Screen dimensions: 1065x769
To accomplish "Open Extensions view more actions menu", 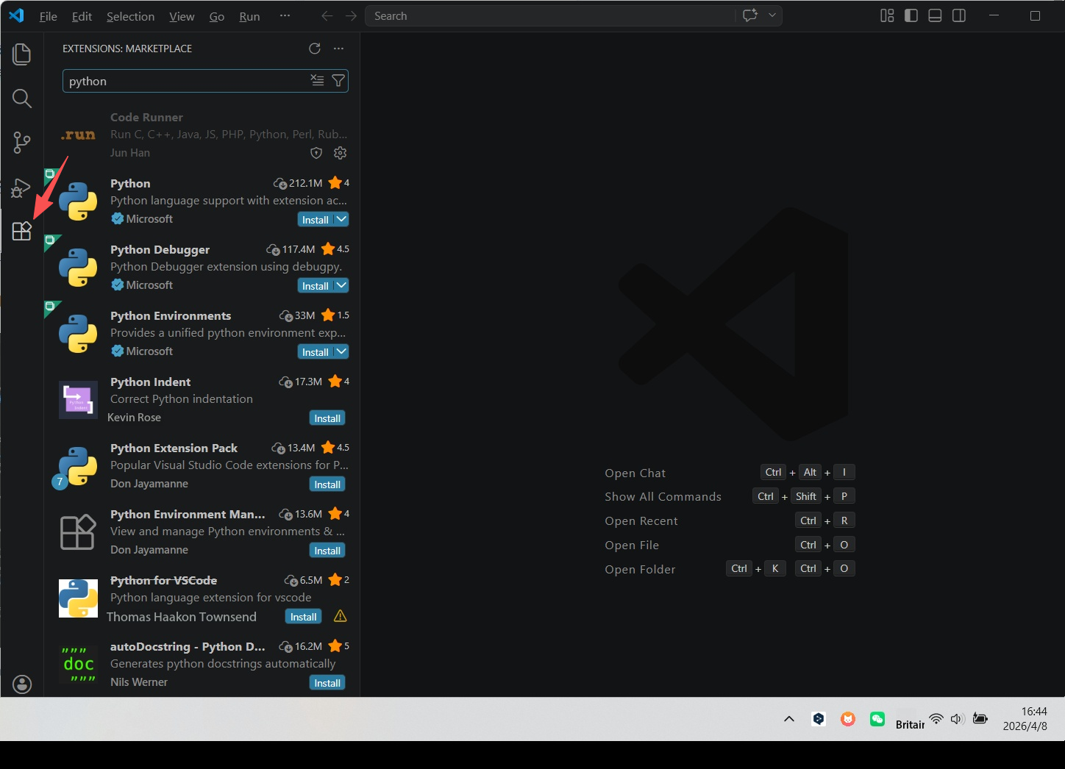I will (338, 49).
